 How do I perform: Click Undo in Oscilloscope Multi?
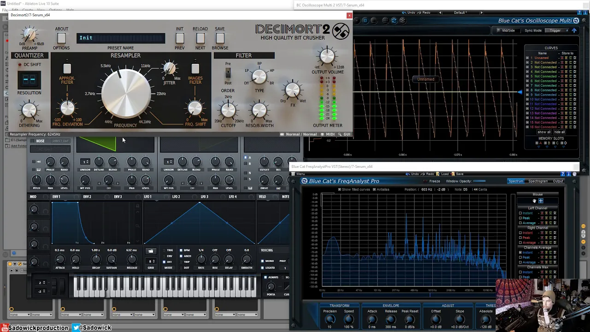pyautogui.click(x=409, y=12)
